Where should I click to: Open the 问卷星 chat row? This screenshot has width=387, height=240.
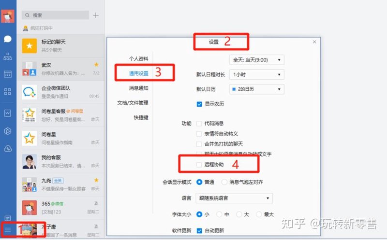61,138
